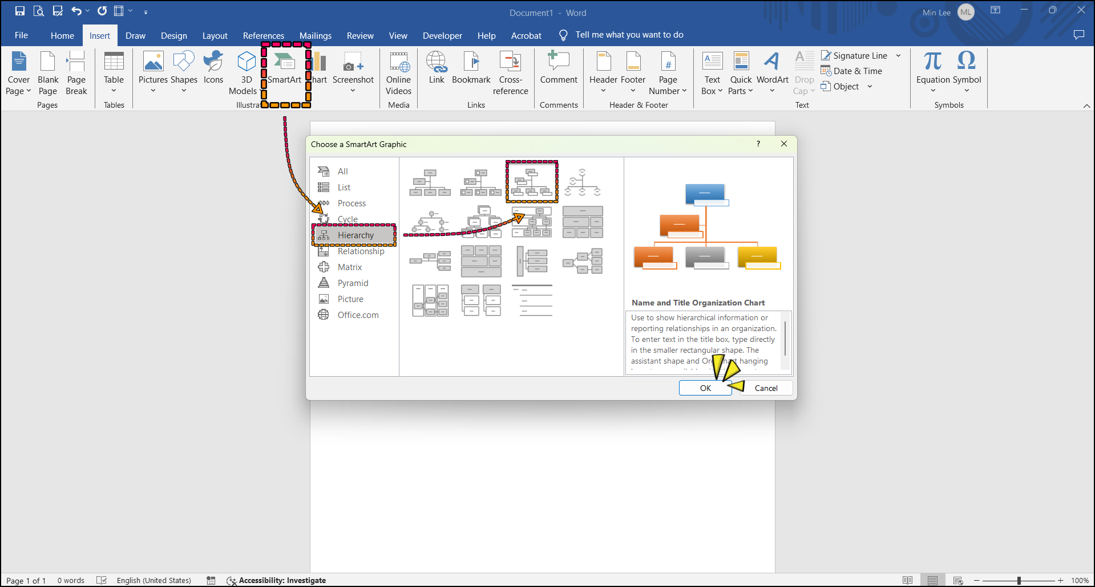Insert a Blank Page
Viewport: 1095px width, 587px height.
(48, 74)
